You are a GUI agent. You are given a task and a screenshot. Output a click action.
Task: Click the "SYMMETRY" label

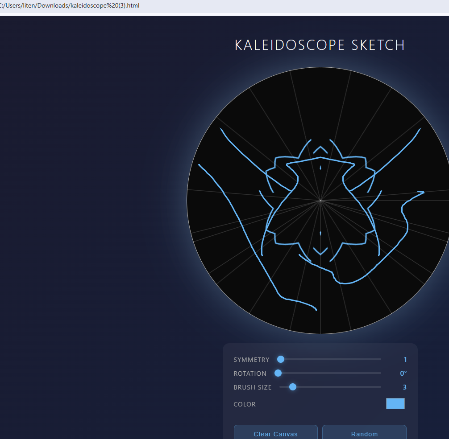point(251,360)
